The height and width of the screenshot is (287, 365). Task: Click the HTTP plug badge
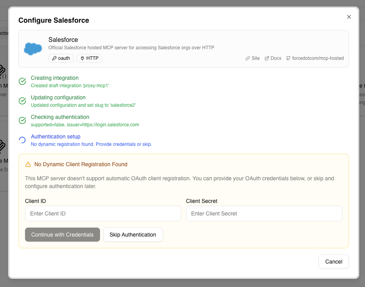89,58
